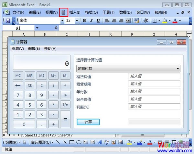Viewport: 194px width, 154px height.
Task: Click the Insert Function fx icon
Action: [56, 28]
